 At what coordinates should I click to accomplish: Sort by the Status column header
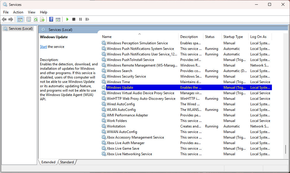click(x=209, y=37)
